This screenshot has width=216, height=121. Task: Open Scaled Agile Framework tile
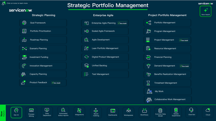click(105, 31)
